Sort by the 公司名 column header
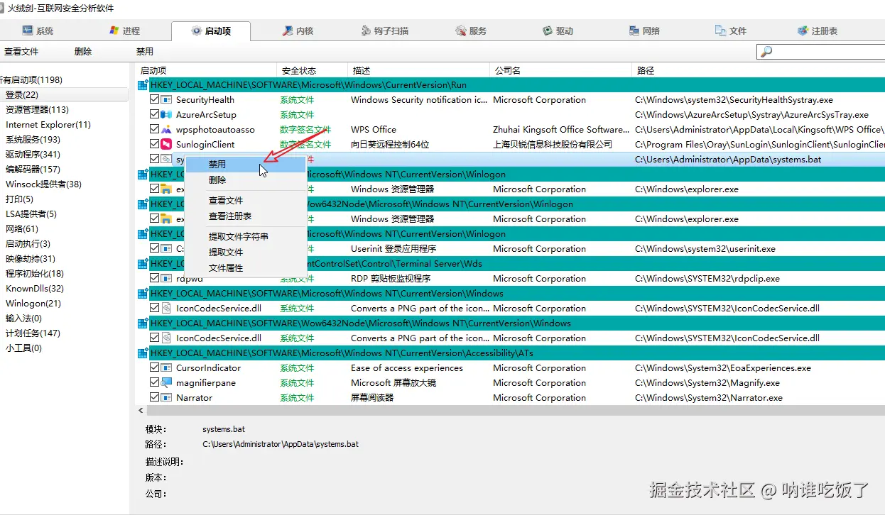Screen dimensions: 885x515 point(561,71)
